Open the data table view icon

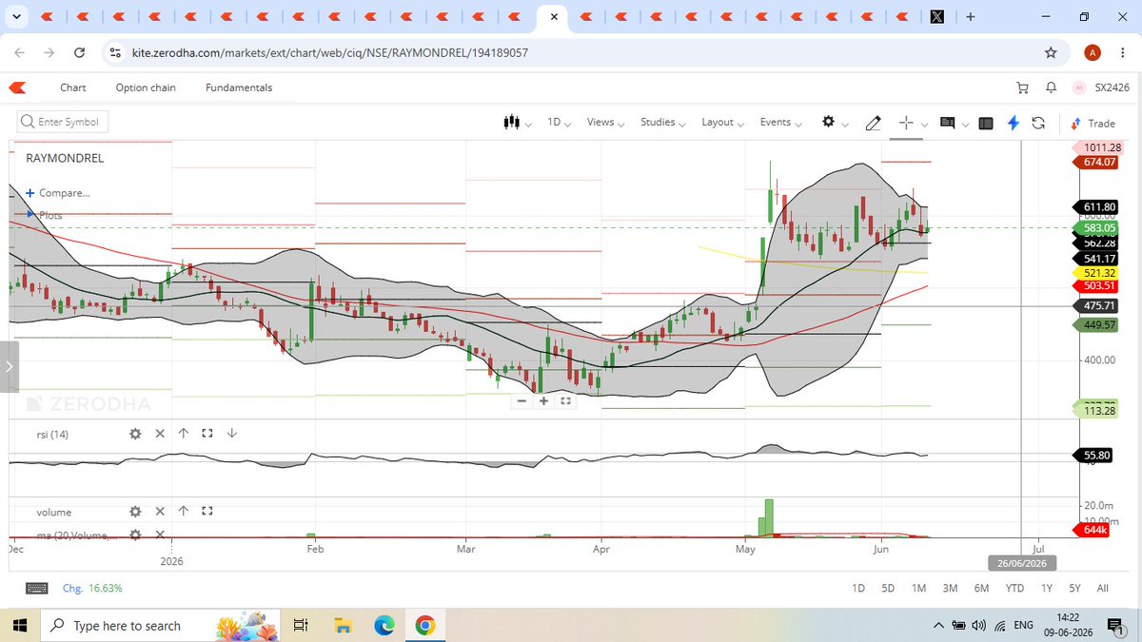click(x=985, y=123)
